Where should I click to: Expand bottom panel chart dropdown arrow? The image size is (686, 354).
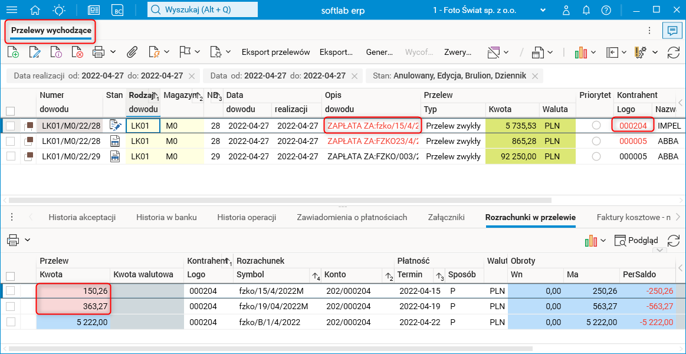click(x=603, y=240)
